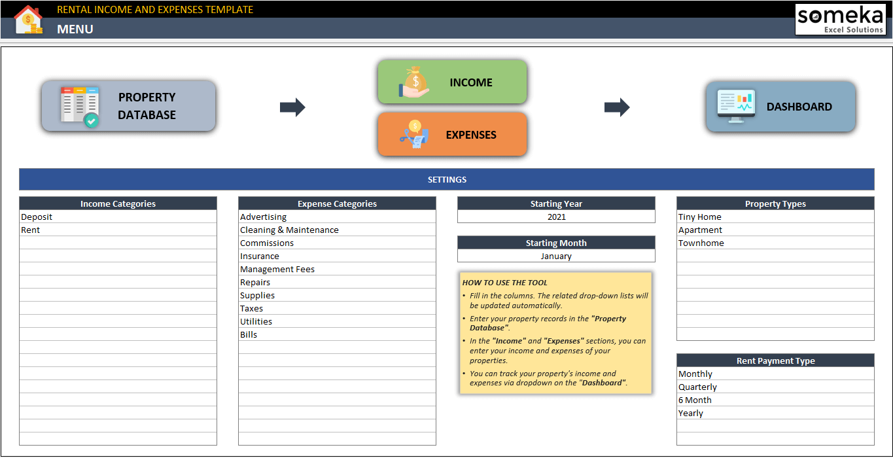Open the Someka Excel Solutions logo
893x458 pixels.
coord(840,20)
